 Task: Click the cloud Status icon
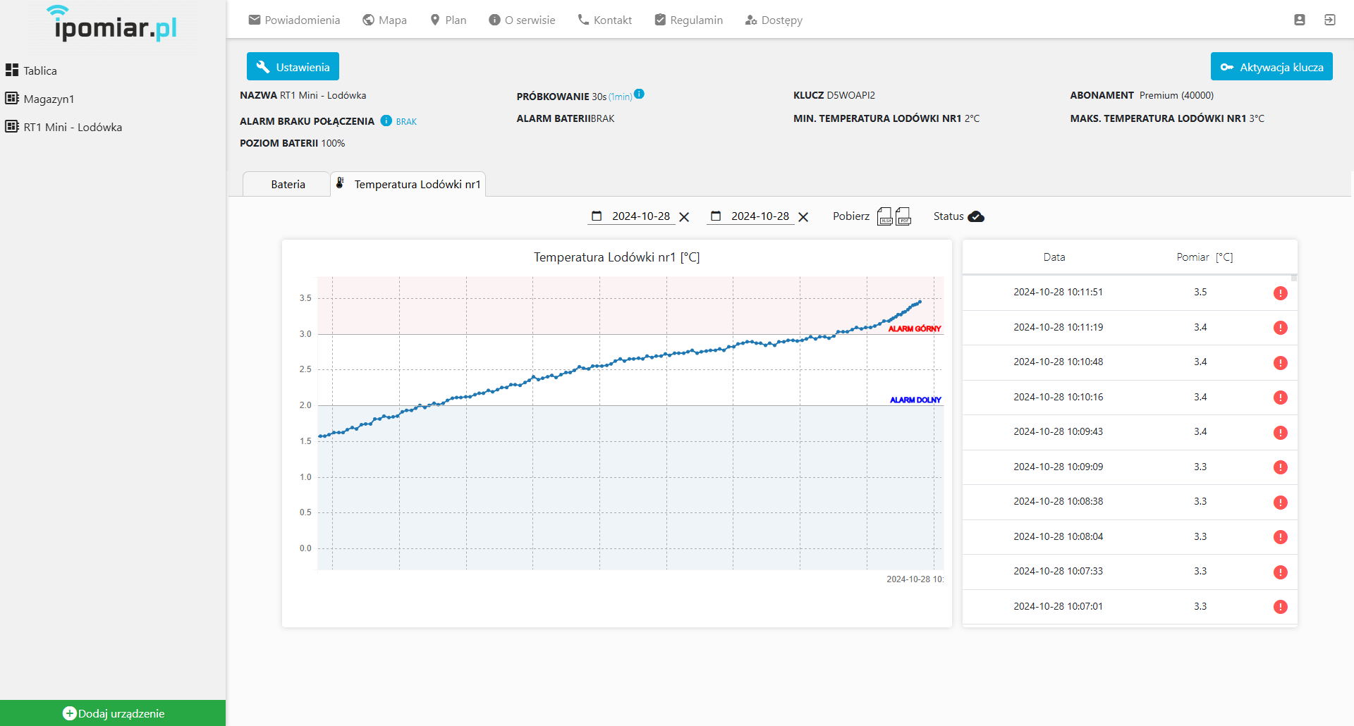(976, 216)
